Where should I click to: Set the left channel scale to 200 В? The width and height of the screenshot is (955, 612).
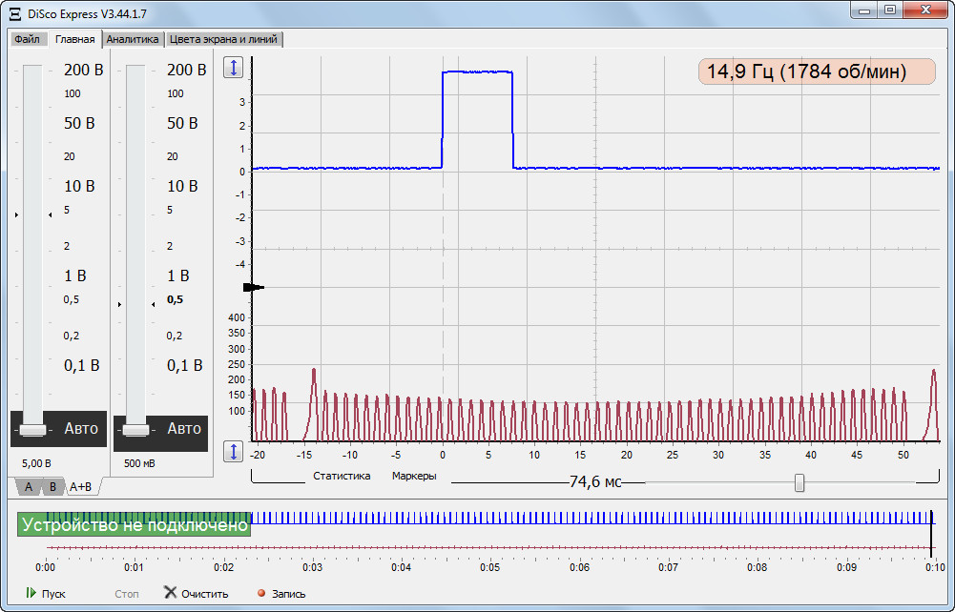[x=83, y=70]
